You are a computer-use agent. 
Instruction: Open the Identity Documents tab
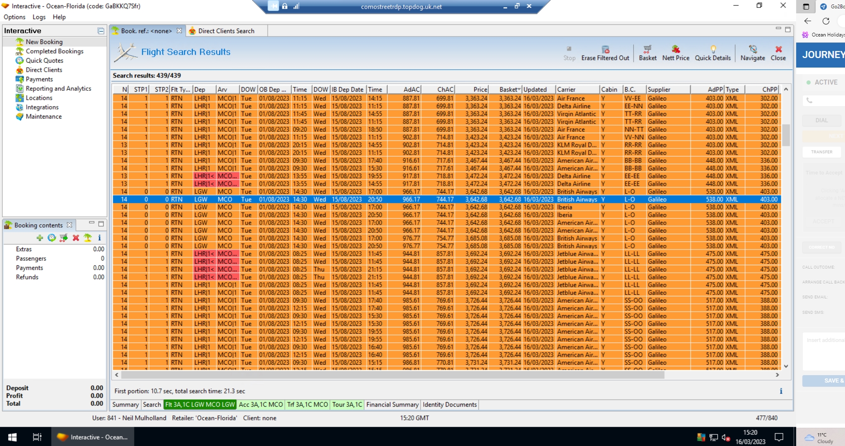pos(449,405)
